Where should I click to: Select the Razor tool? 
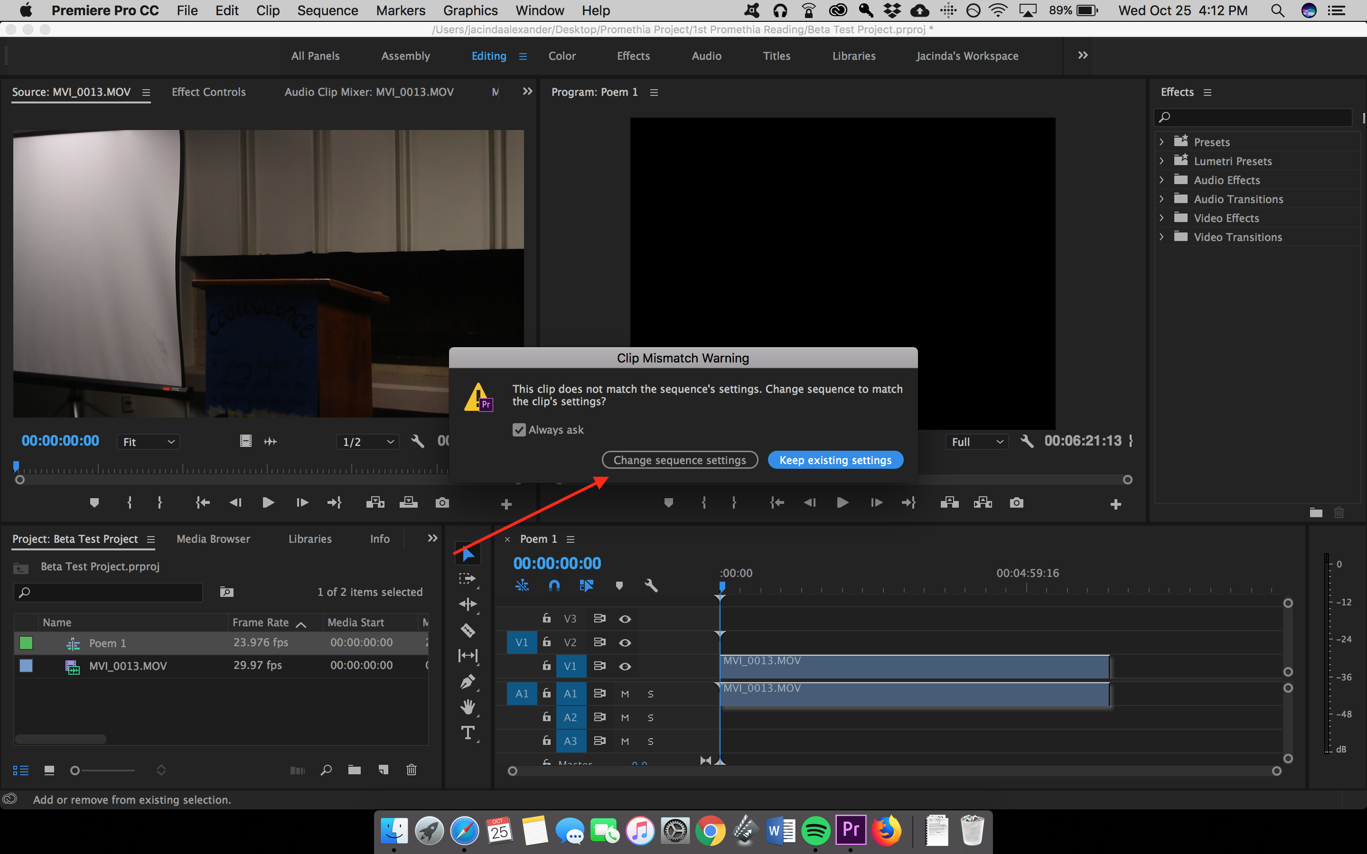click(468, 630)
